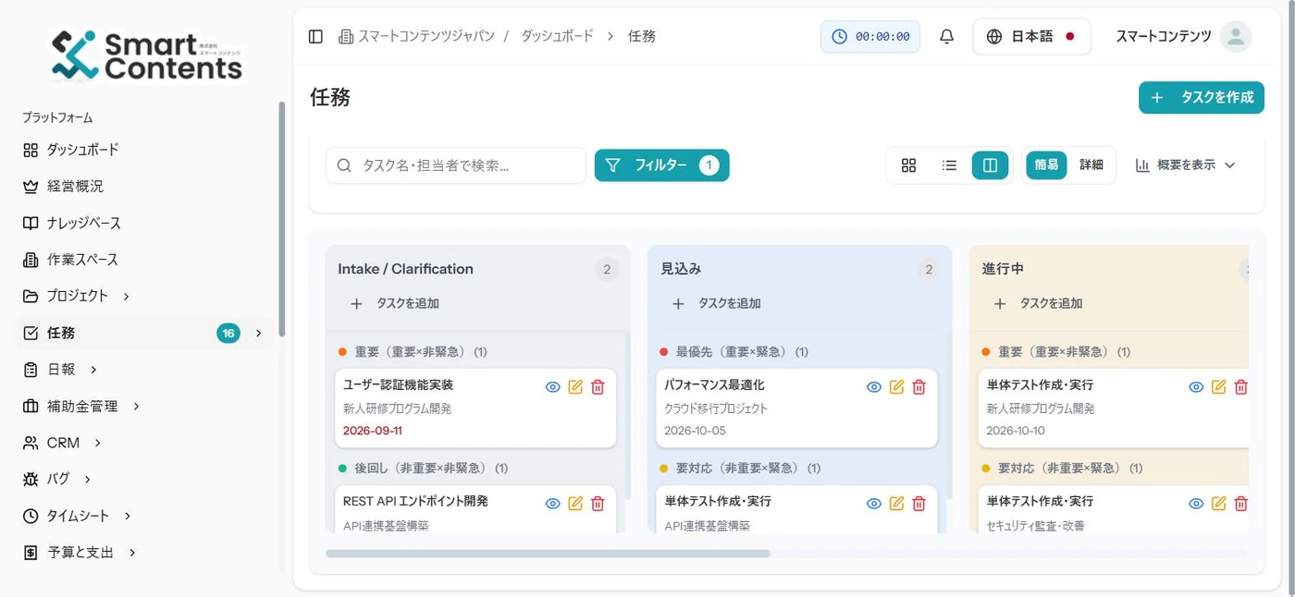Edit the ユーザー認証機能実装 task
1295x597 pixels.
pos(575,387)
